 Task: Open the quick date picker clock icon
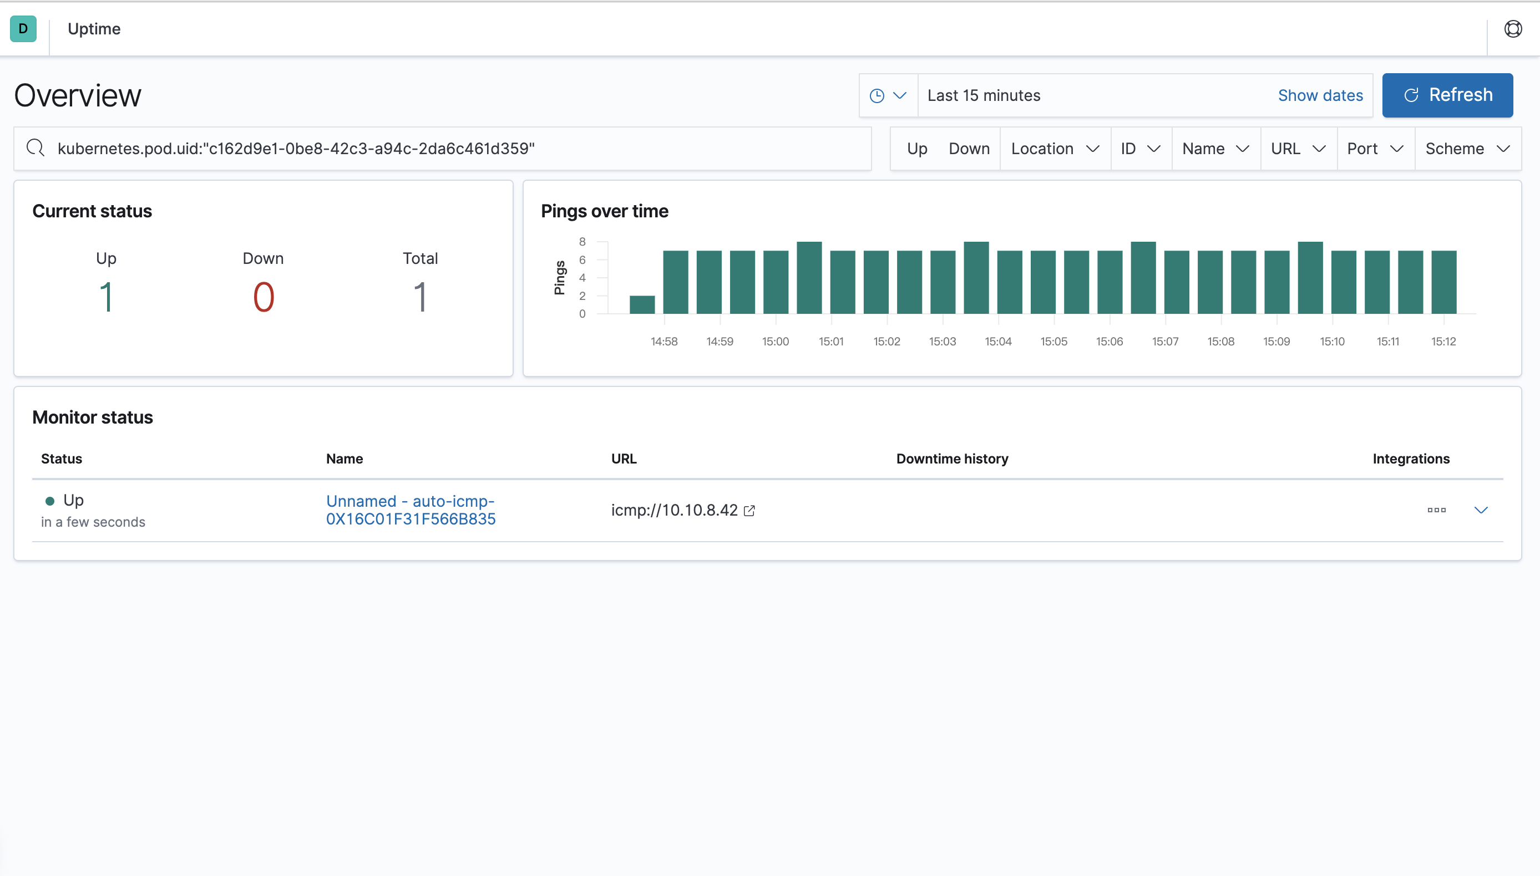click(x=888, y=96)
